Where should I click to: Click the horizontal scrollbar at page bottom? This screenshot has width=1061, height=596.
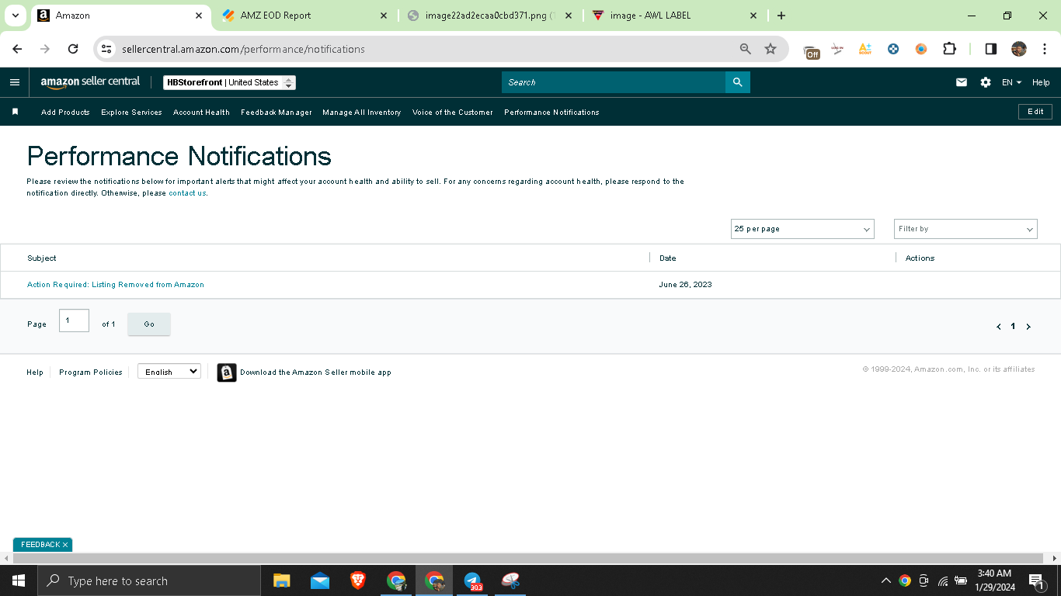point(528,559)
